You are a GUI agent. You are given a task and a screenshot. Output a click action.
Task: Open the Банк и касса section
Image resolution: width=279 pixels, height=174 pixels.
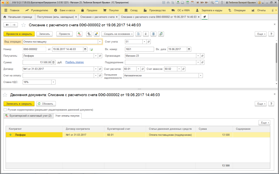click(x=65, y=10)
